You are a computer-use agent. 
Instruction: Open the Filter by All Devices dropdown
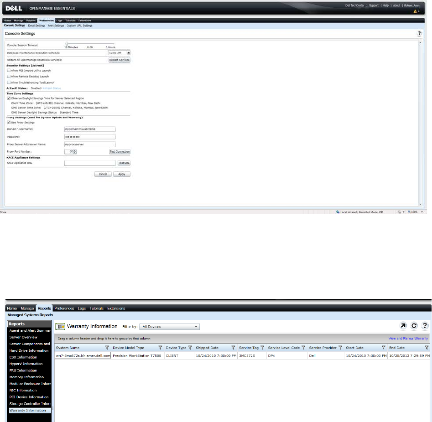click(x=169, y=327)
